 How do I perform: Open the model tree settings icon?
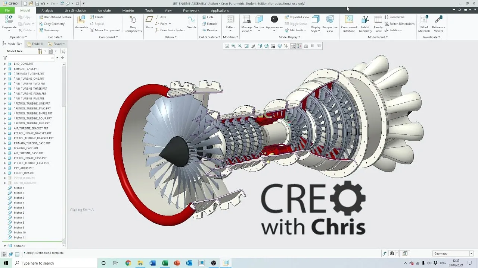40,51
